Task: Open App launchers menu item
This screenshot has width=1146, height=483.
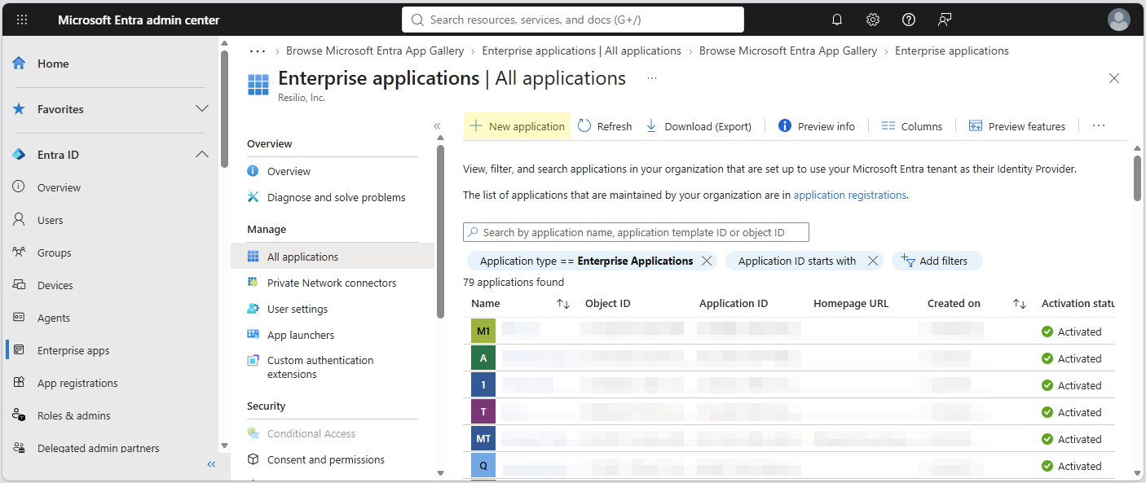Action: (x=301, y=335)
